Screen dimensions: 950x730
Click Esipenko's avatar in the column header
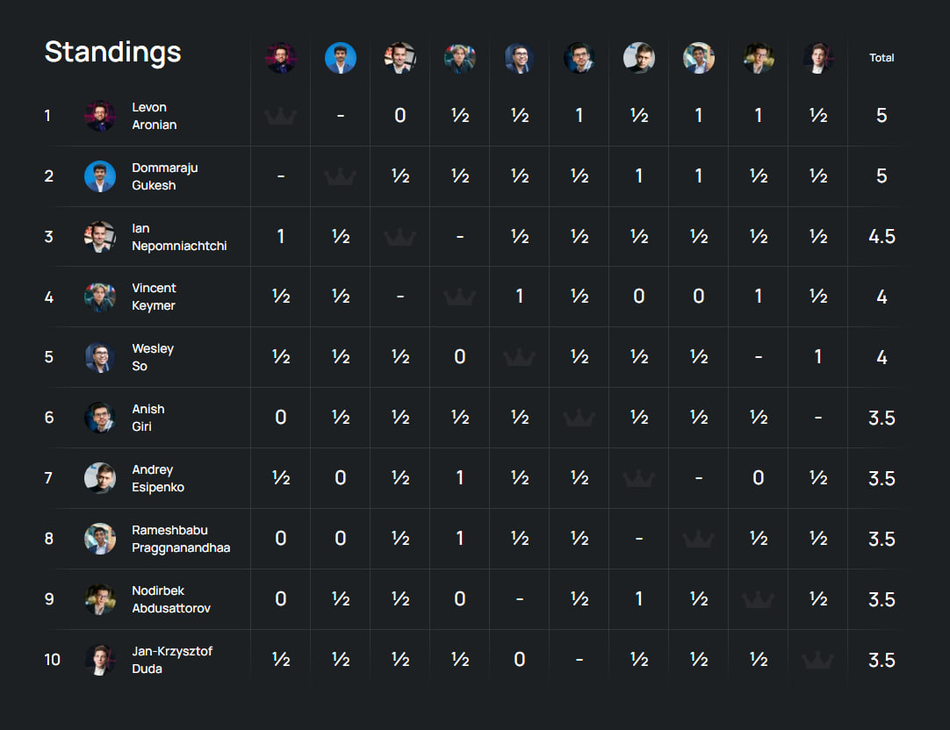click(x=639, y=58)
